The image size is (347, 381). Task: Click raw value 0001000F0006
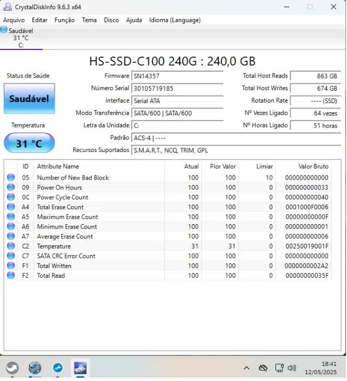[x=307, y=207]
